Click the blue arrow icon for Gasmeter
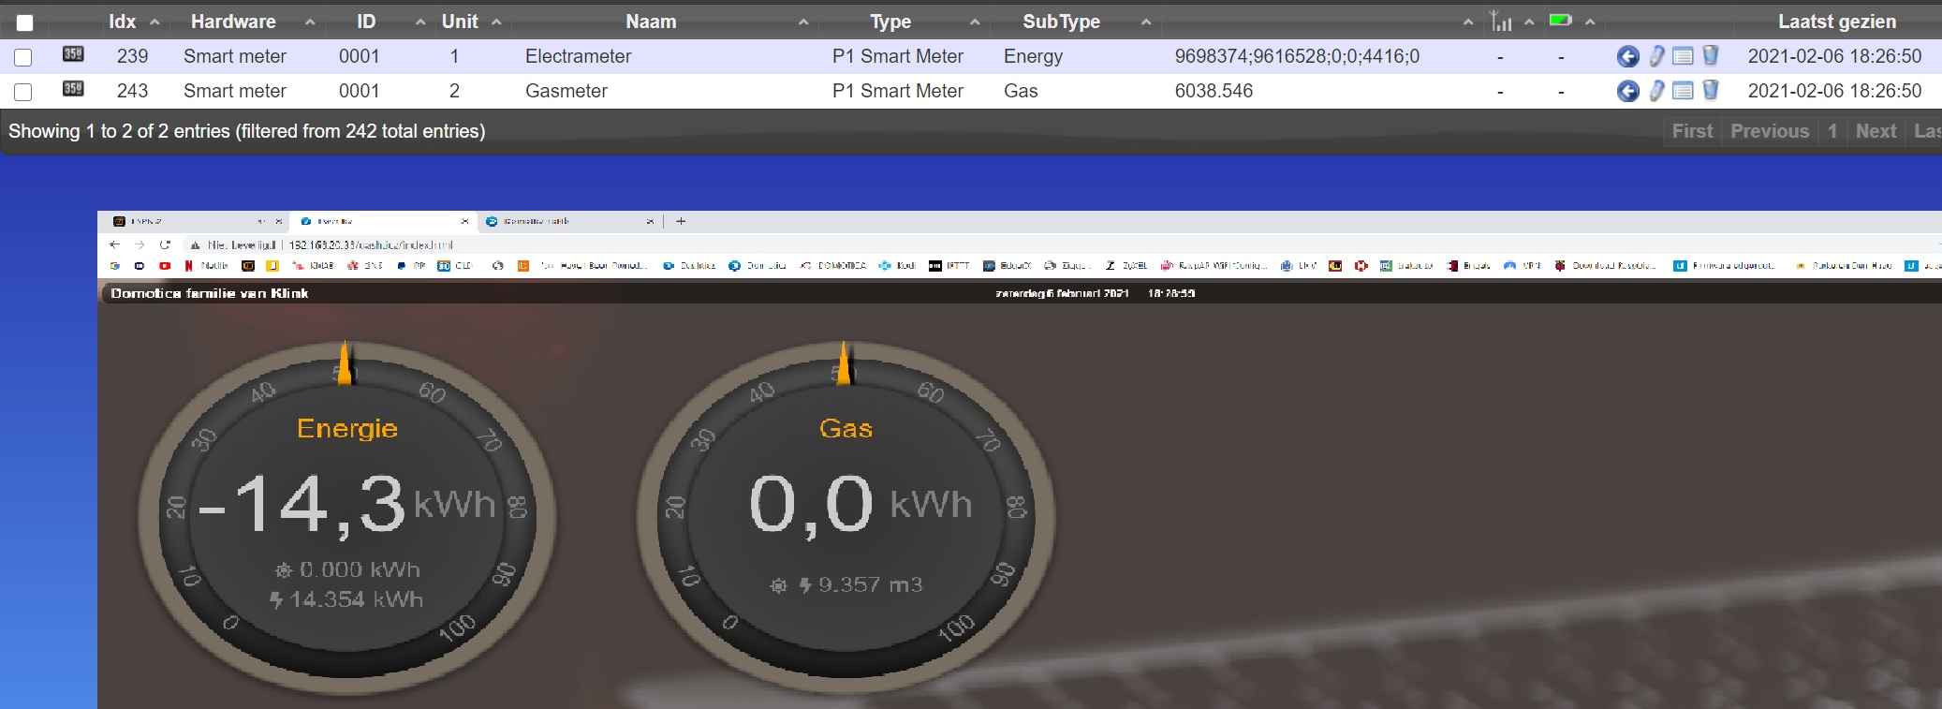Viewport: 1942px width, 709px height. pyautogui.click(x=1628, y=91)
